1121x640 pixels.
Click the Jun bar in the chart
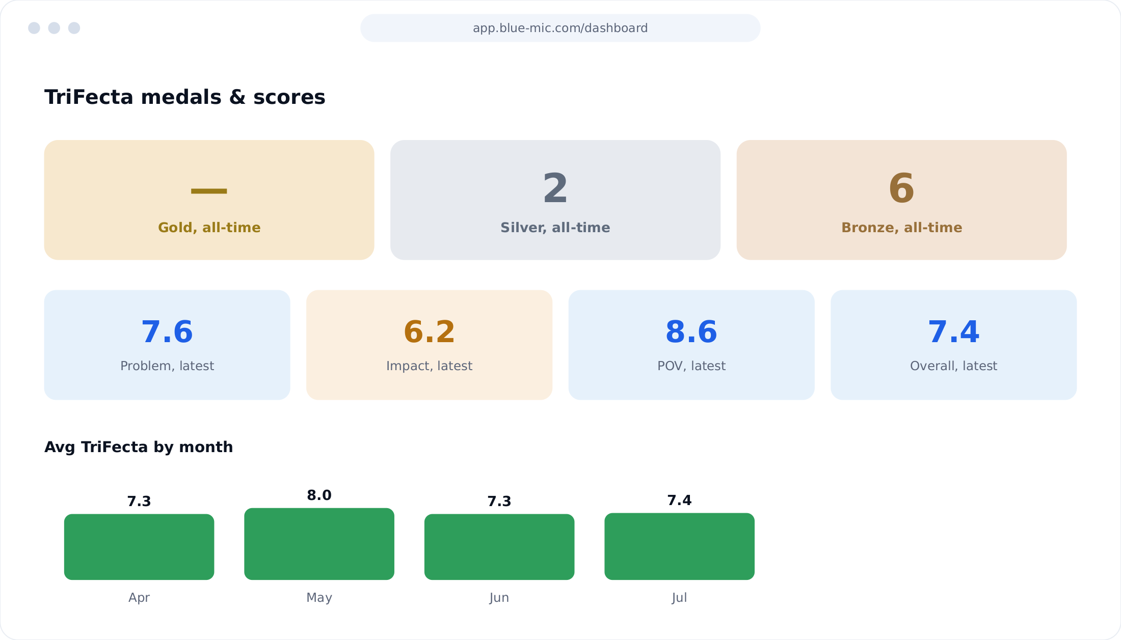click(x=499, y=547)
